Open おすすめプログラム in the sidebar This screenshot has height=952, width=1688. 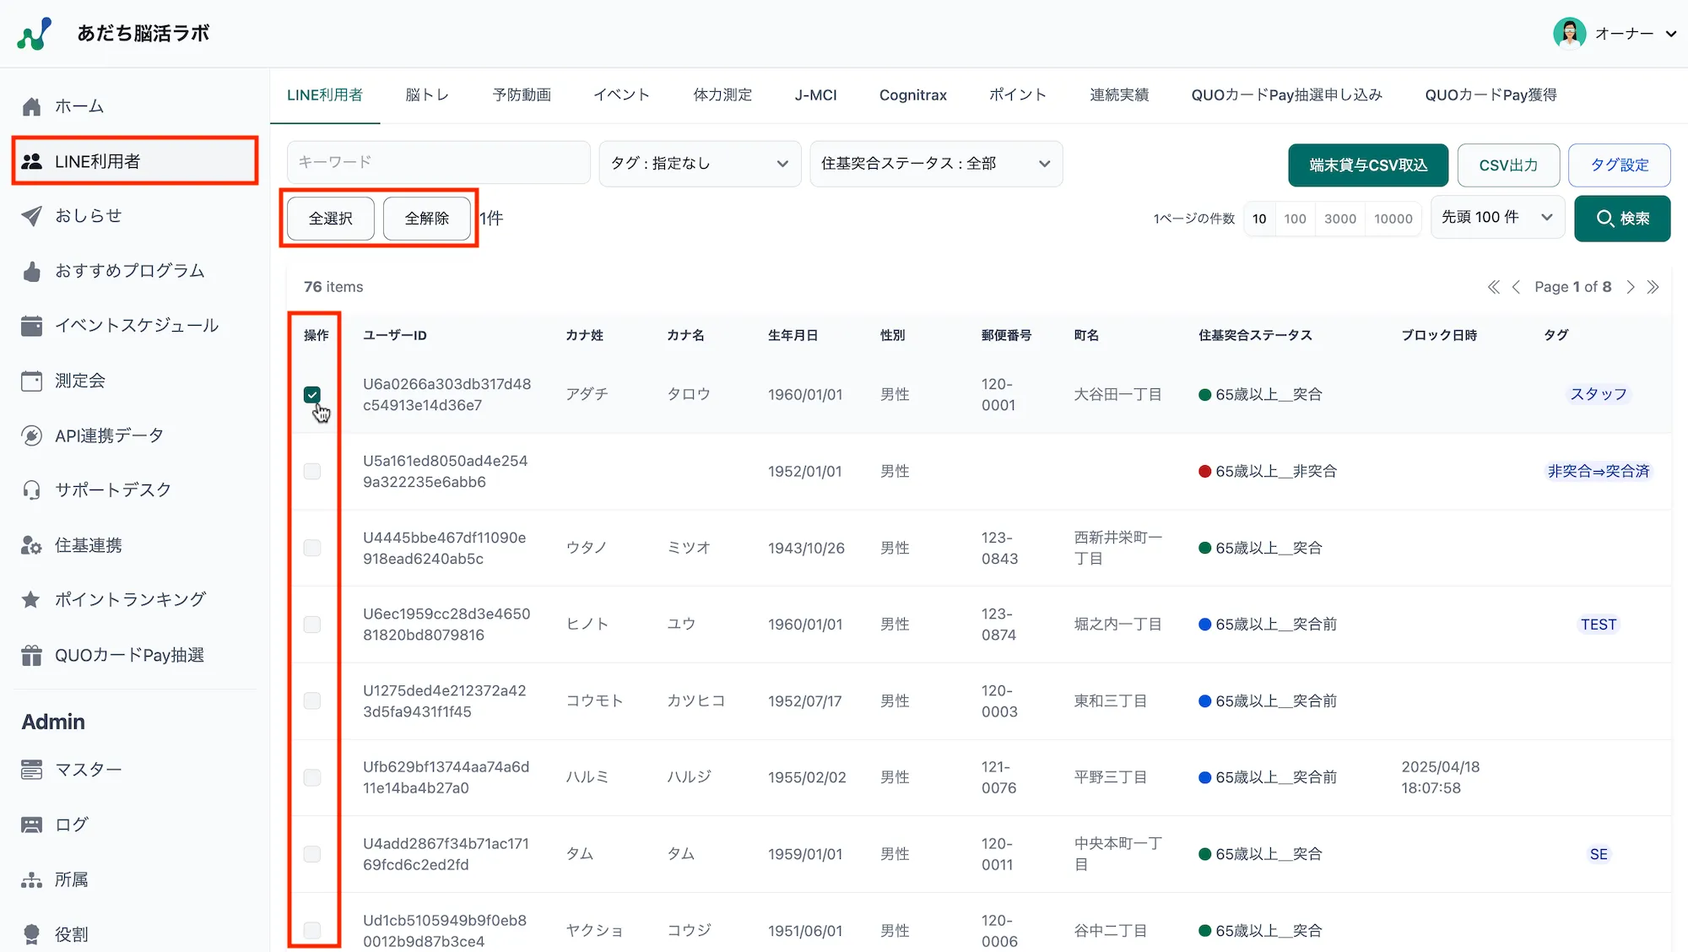[128, 270]
